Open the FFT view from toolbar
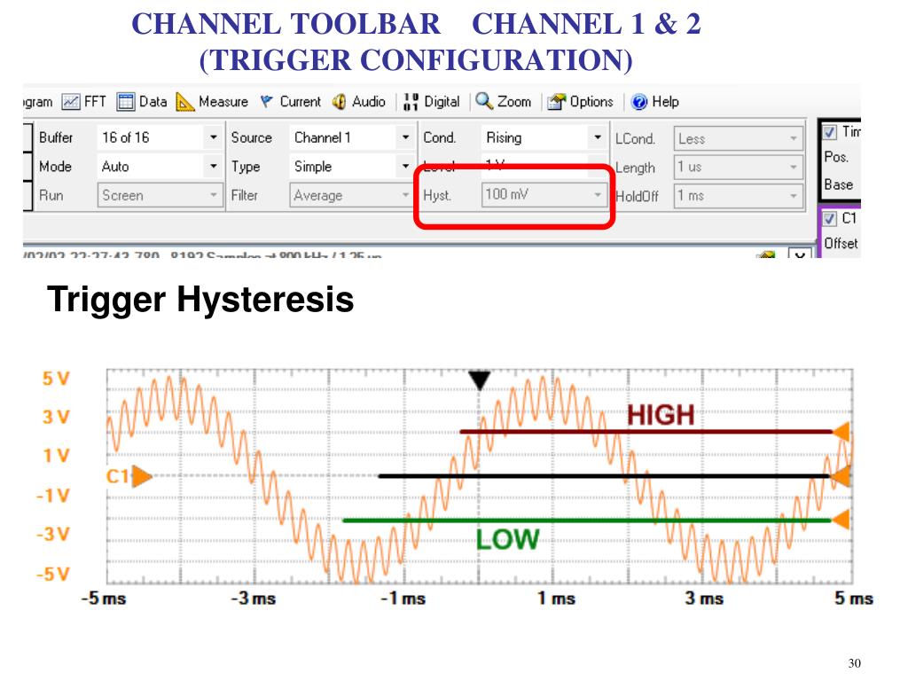Viewport: 908px width, 681px height. [x=83, y=102]
